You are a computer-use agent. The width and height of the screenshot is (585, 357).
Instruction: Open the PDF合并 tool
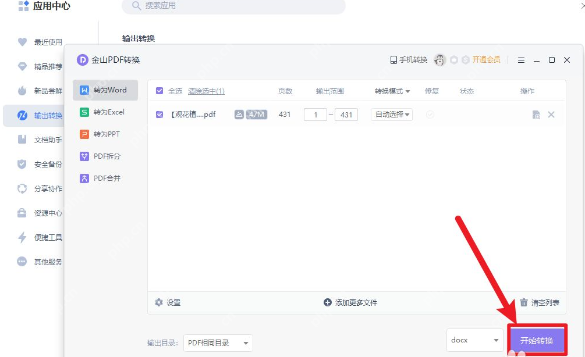pos(107,178)
